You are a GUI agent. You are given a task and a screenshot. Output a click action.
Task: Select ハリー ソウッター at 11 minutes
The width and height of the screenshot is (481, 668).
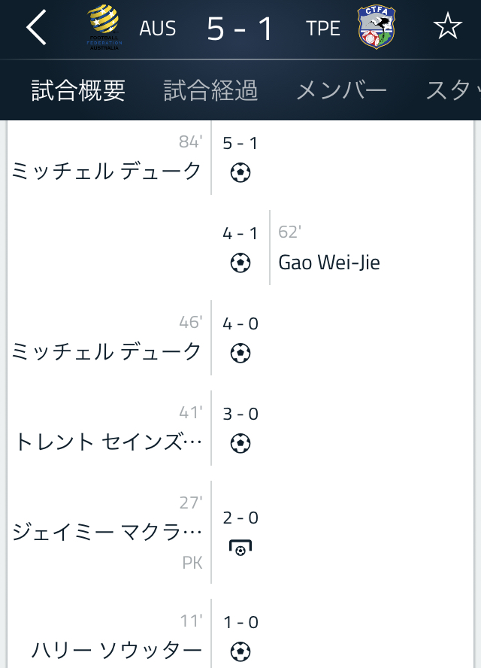116,650
